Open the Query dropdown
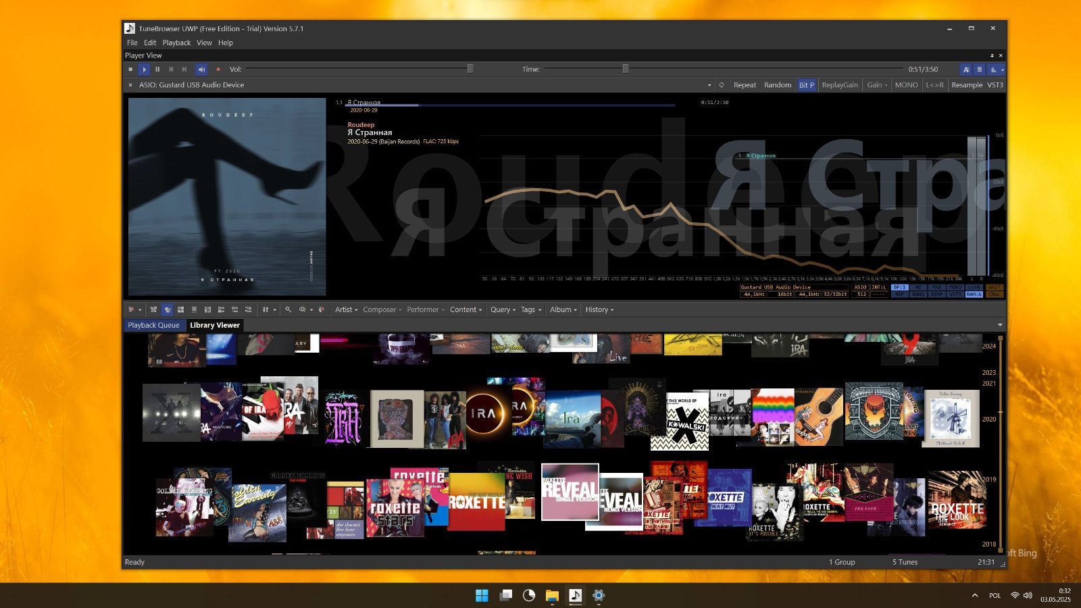 pyautogui.click(x=503, y=309)
